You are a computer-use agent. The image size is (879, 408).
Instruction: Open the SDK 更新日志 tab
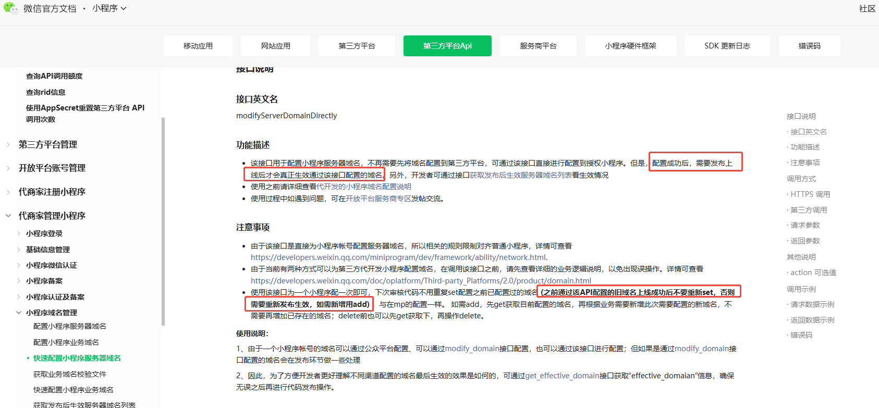point(727,46)
